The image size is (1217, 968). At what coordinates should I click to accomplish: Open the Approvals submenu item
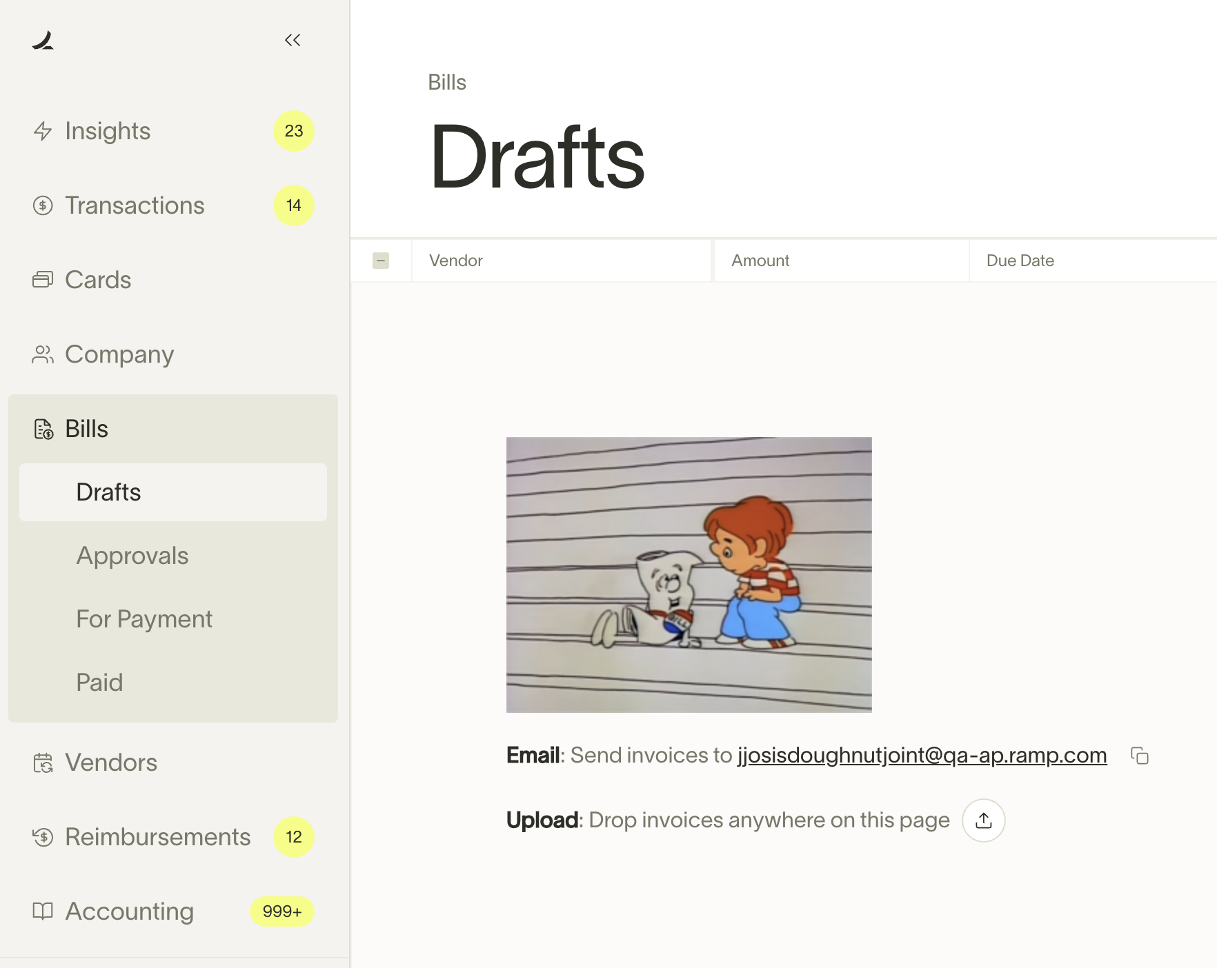[x=173, y=556]
